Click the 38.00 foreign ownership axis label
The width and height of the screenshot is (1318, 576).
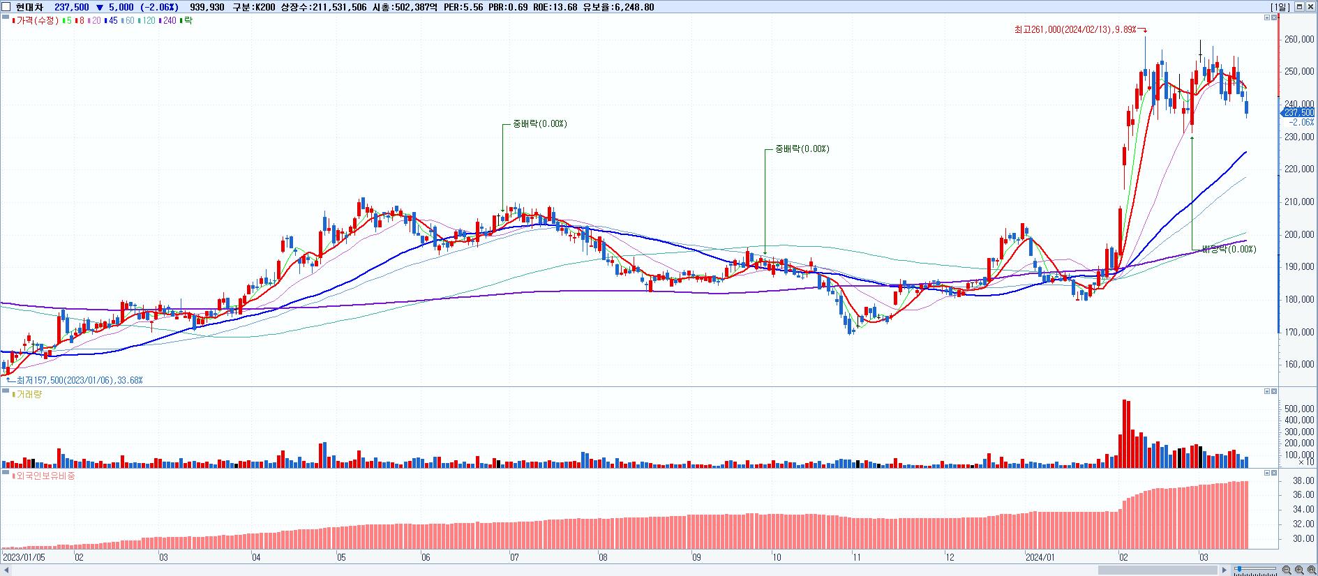(1304, 481)
